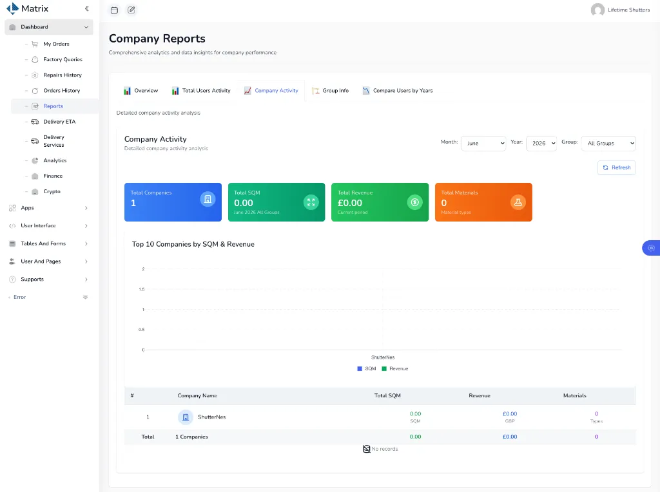This screenshot has height=492, width=660.
Task: Click the Orders History icon
Action: tap(35, 91)
